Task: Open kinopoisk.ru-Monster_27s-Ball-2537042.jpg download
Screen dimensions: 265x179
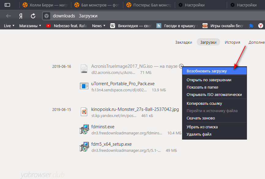Action: click(135, 109)
